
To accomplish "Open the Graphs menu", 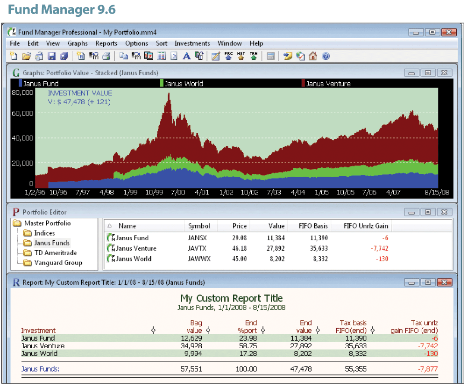I will (78, 43).
